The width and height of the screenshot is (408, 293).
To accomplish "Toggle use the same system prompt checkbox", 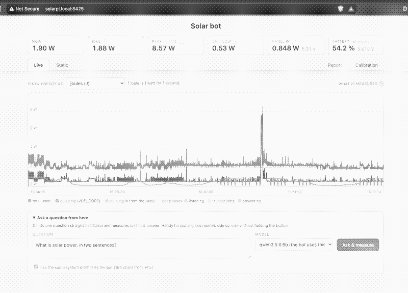I will [36, 267].
